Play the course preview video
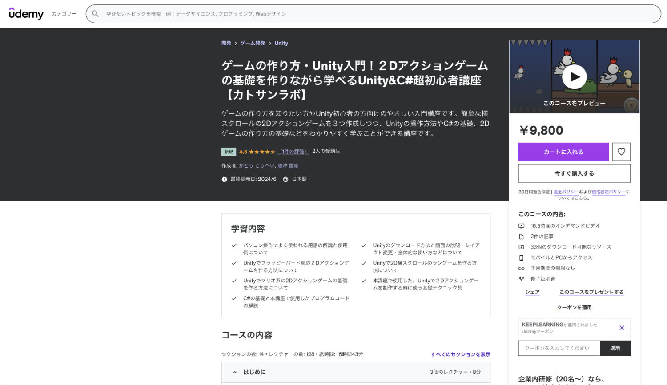Viewport: 667px width, 385px height. pos(574,77)
